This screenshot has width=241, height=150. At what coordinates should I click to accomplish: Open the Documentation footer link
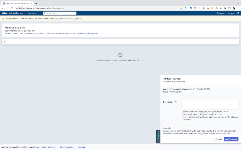[x=67, y=147]
